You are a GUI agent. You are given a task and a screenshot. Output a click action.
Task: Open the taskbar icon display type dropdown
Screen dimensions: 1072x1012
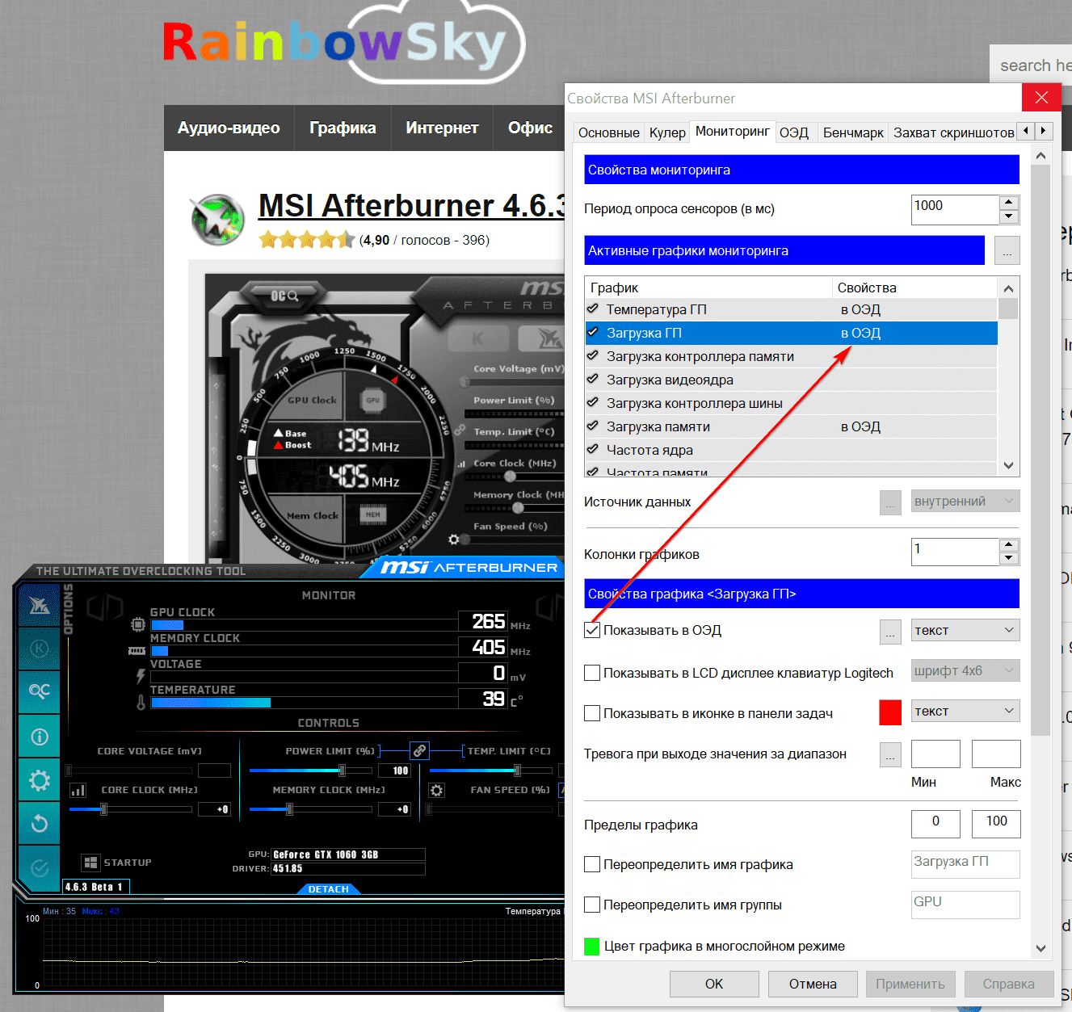(965, 712)
